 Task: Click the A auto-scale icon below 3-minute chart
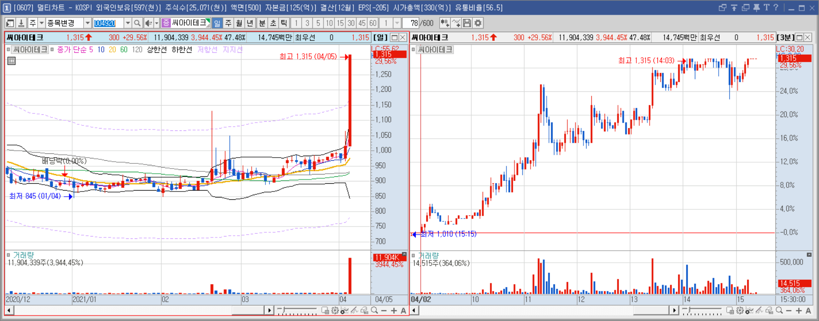(808, 311)
